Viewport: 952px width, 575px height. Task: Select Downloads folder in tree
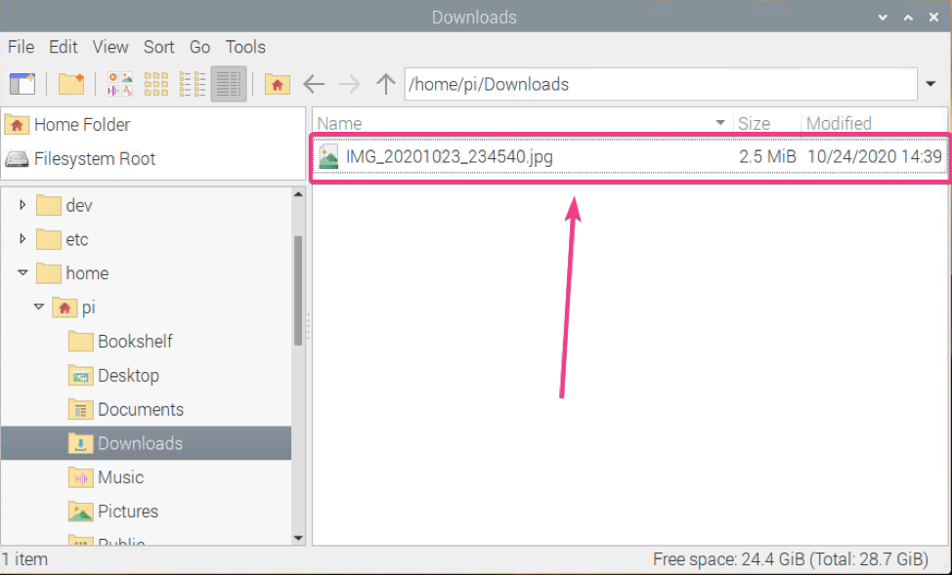147,443
